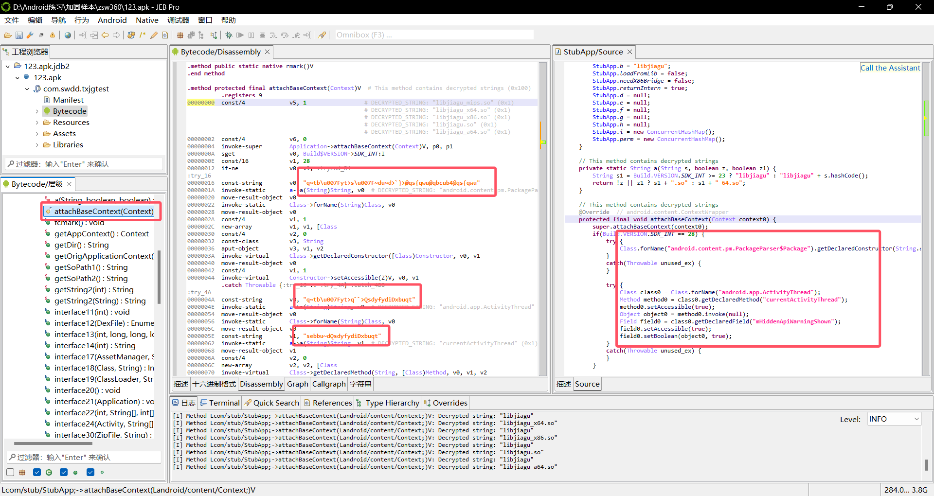Open the Quick Search tab

271,403
